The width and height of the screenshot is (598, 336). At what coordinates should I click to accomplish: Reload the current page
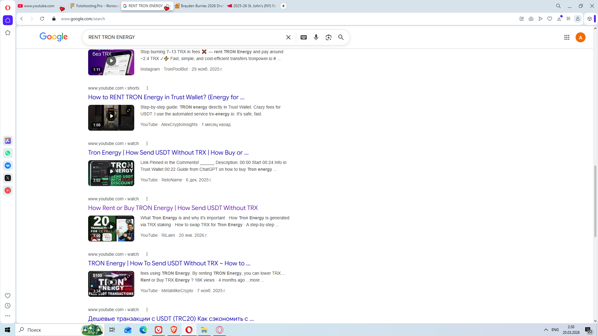[x=42, y=19]
